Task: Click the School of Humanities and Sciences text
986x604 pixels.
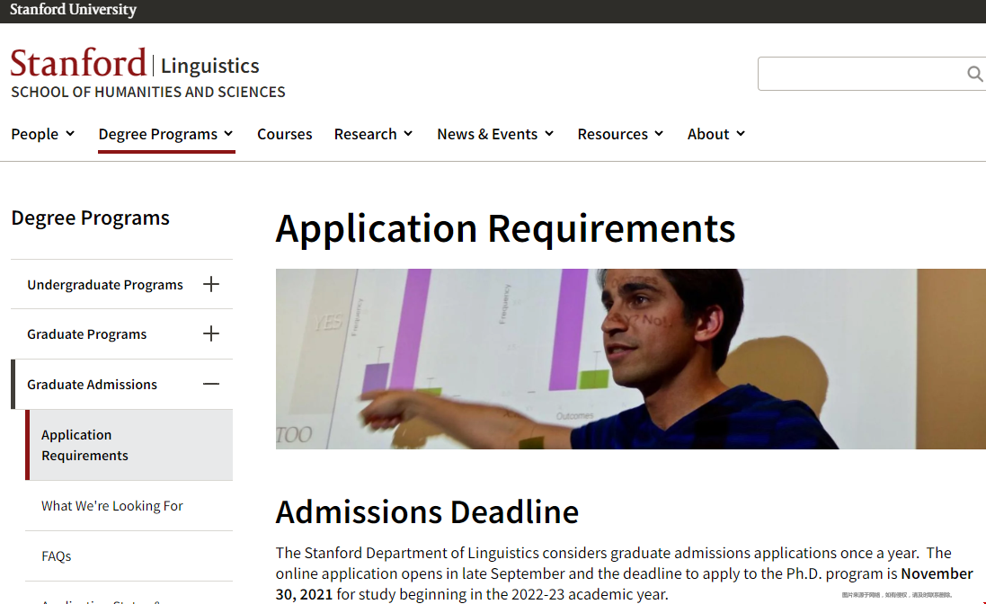Action: coord(148,93)
